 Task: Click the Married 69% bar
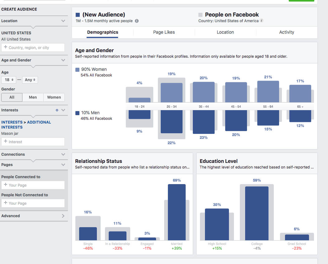(177, 212)
